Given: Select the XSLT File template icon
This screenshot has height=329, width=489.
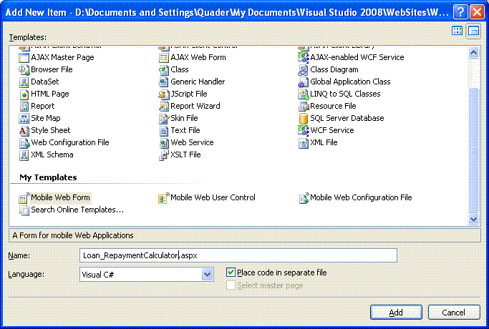Looking at the screenshot, I should click(x=163, y=154).
